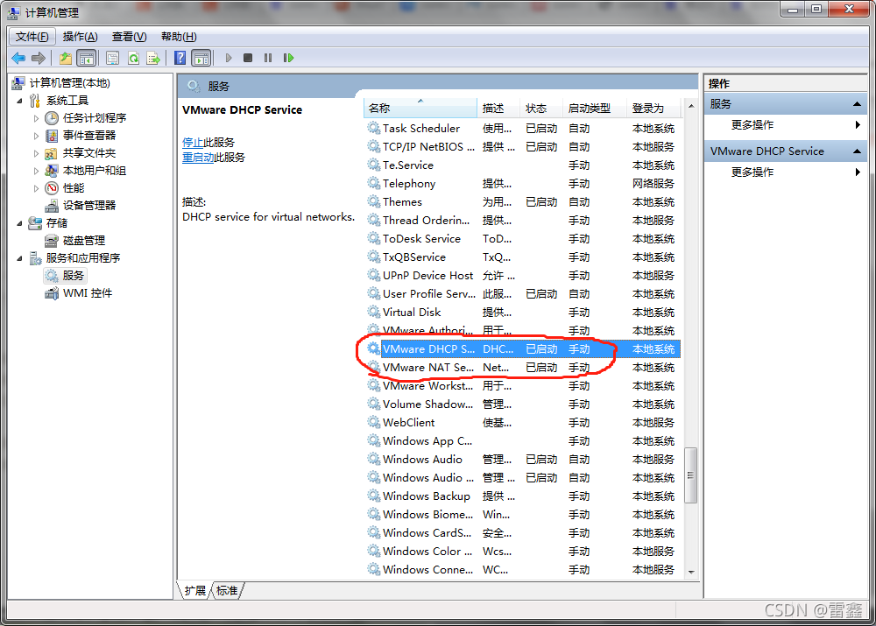Click the scrollbar up arrow

(691, 106)
